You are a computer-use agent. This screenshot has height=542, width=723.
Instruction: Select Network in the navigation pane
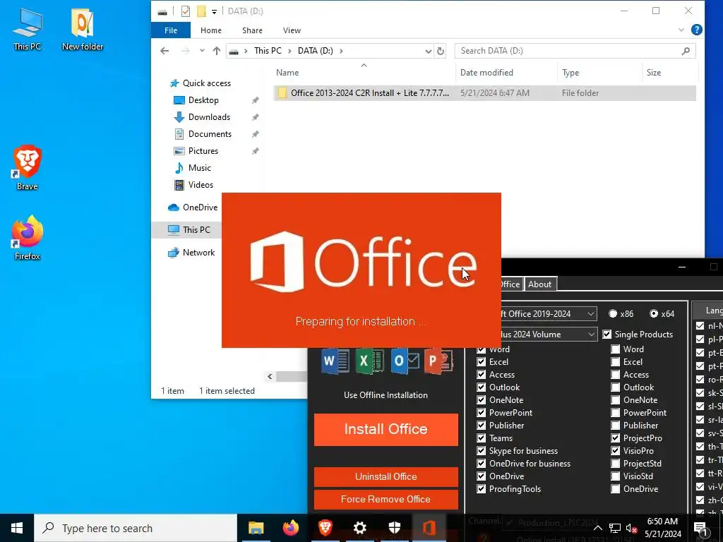coord(192,253)
